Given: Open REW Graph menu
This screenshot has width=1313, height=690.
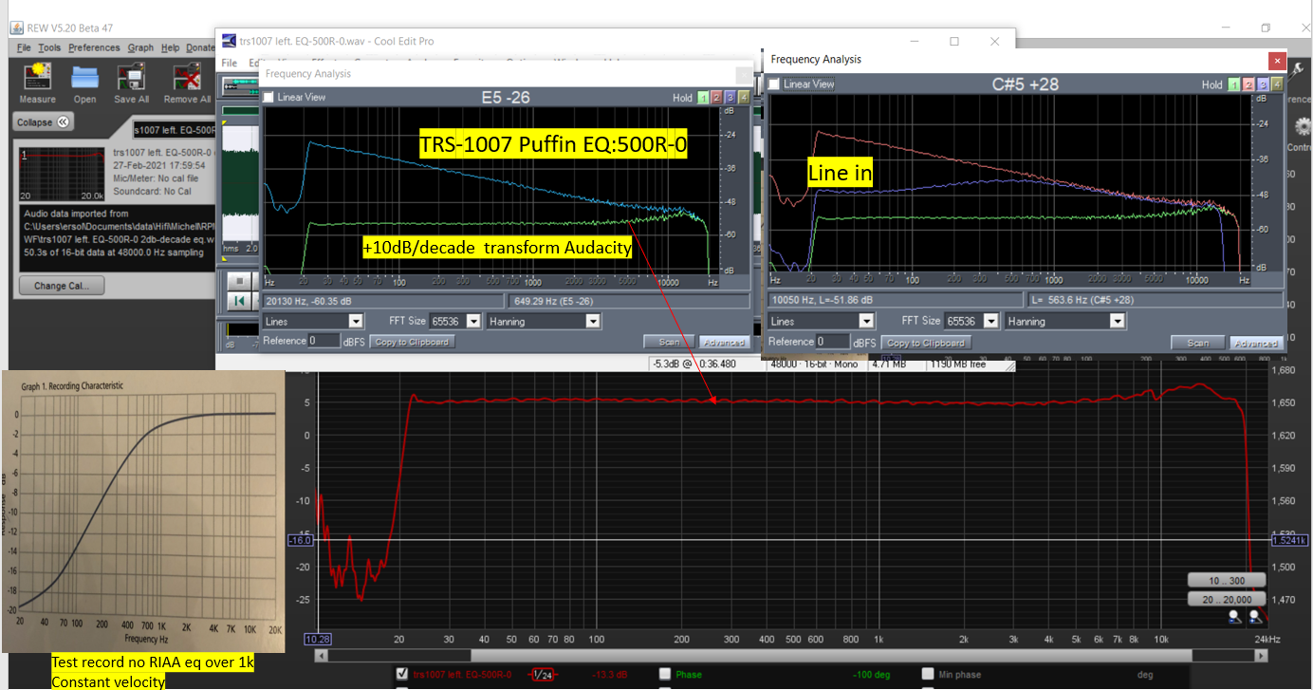Looking at the screenshot, I should (x=140, y=47).
